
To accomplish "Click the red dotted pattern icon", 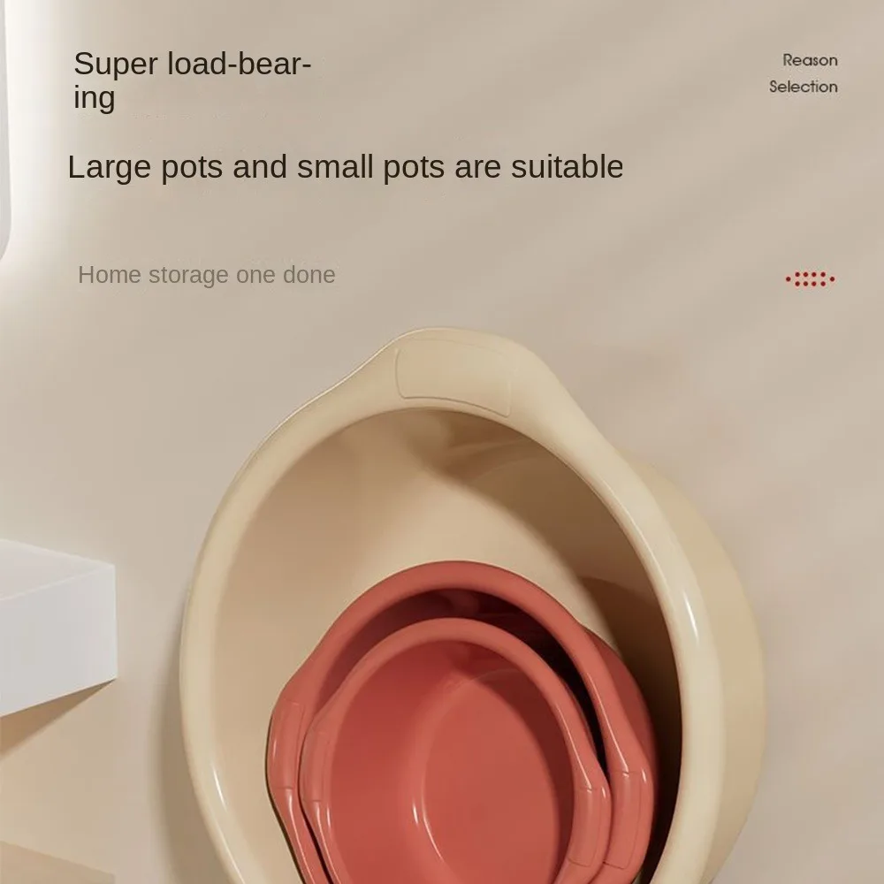I will pos(810,279).
